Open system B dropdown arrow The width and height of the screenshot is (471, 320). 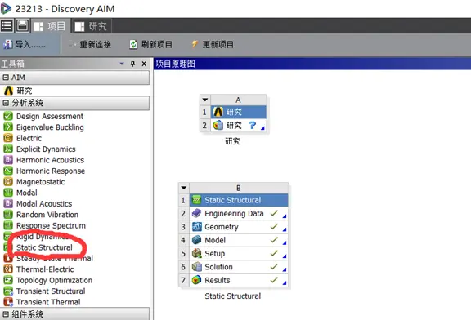click(x=184, y=188)
